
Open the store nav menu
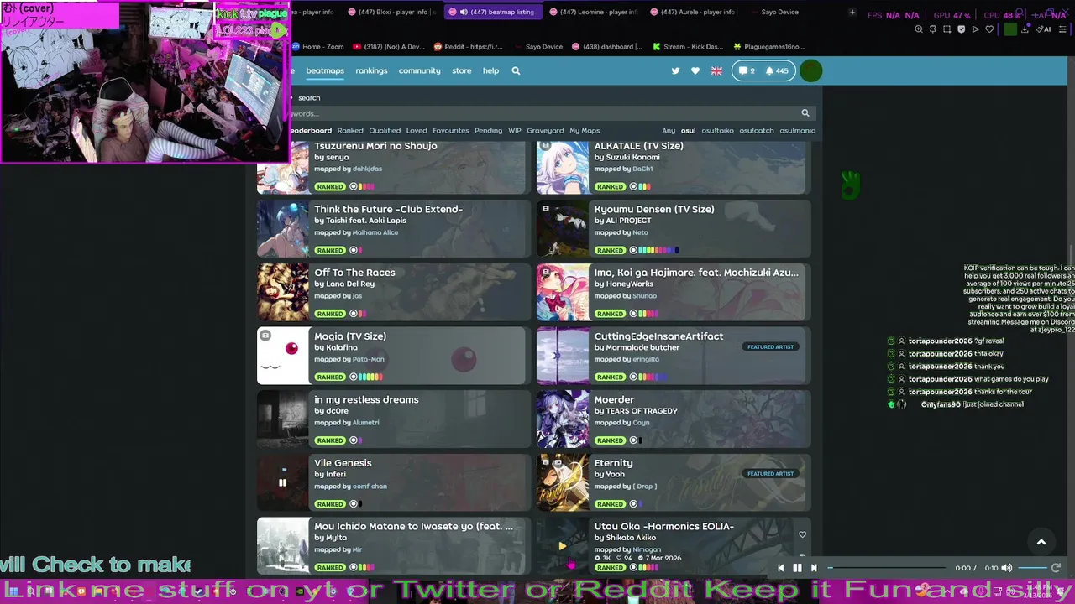tap(462, 71)
